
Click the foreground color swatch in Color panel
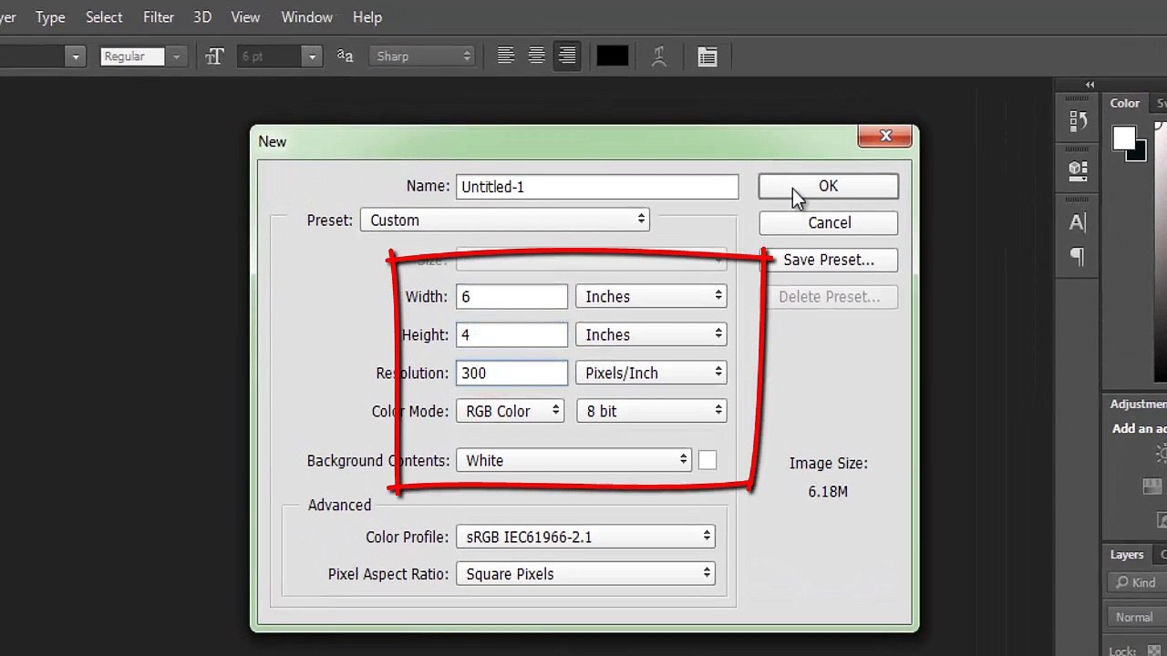pos(1124,138)
